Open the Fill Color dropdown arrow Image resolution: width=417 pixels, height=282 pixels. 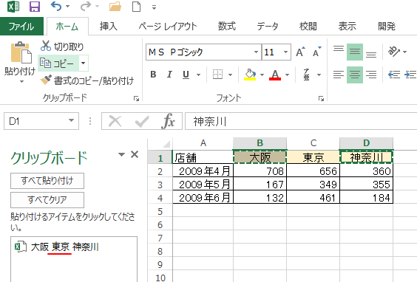tap(262, 75)
